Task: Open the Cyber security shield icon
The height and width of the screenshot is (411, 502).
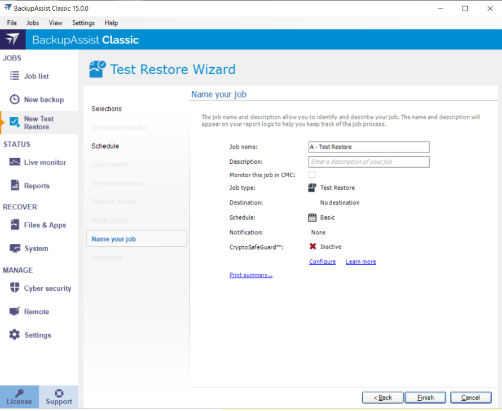Action: [15, 288]
